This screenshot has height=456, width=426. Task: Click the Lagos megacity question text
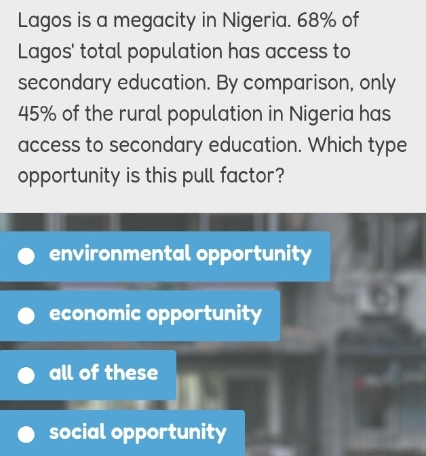click(x=212, y=98)
